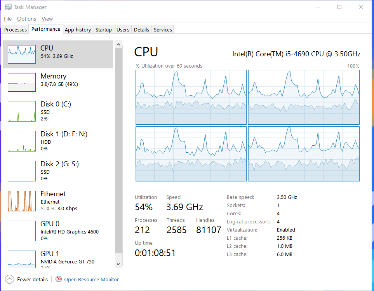Open the File menu
374x291 pixels.
(x=8, y=19)
